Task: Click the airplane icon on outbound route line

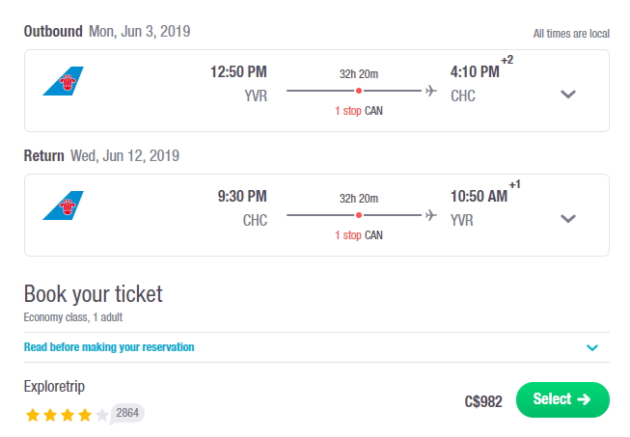Action: [430, 91]
